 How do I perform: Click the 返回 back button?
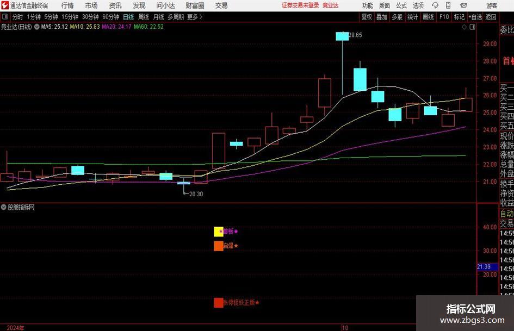pos(491,17)
